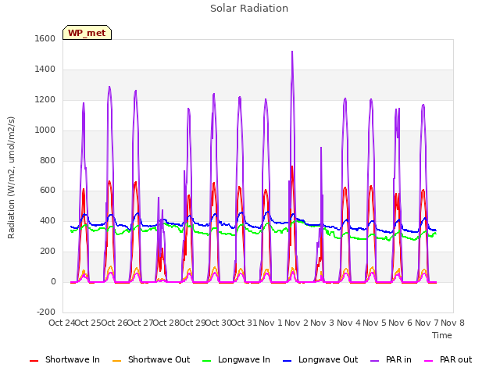Select the Longwave In legend entry
500x375 pixels.
click(x=236, y=359)
